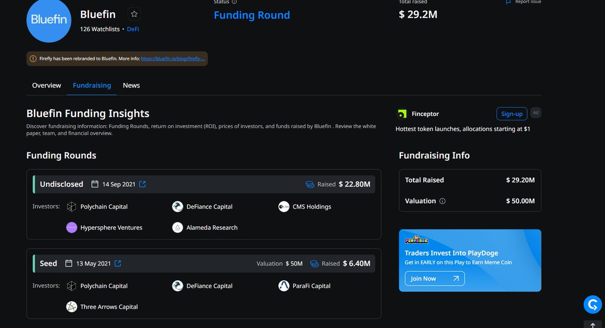The height and width of the screenshot is (328, 605).
Task: Click the '$ 50M' valuation in the Seed round
Action: [x=294, y=264]
